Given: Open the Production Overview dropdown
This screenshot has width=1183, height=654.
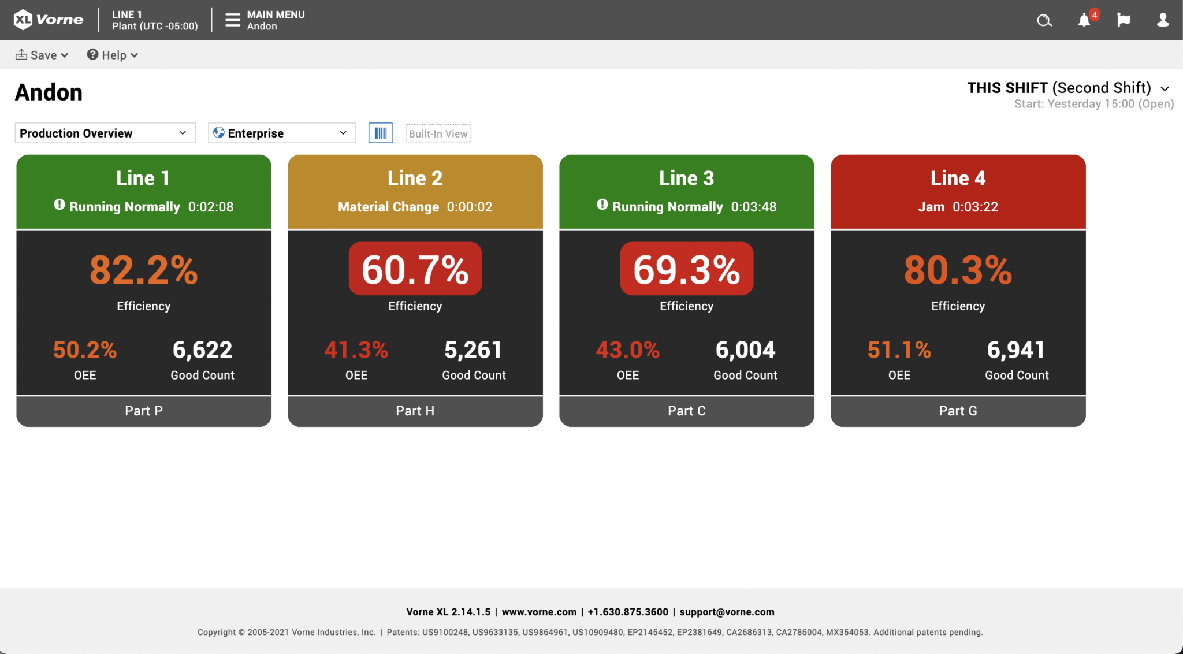Looking at the screenshot, I should click(105, 133).
